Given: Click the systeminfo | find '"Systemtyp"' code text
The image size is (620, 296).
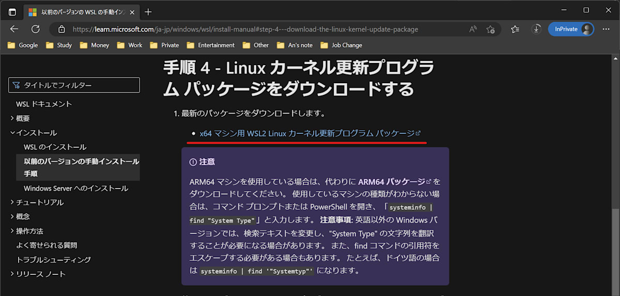Looking at the screenshot, I should (x=257, y=271).
